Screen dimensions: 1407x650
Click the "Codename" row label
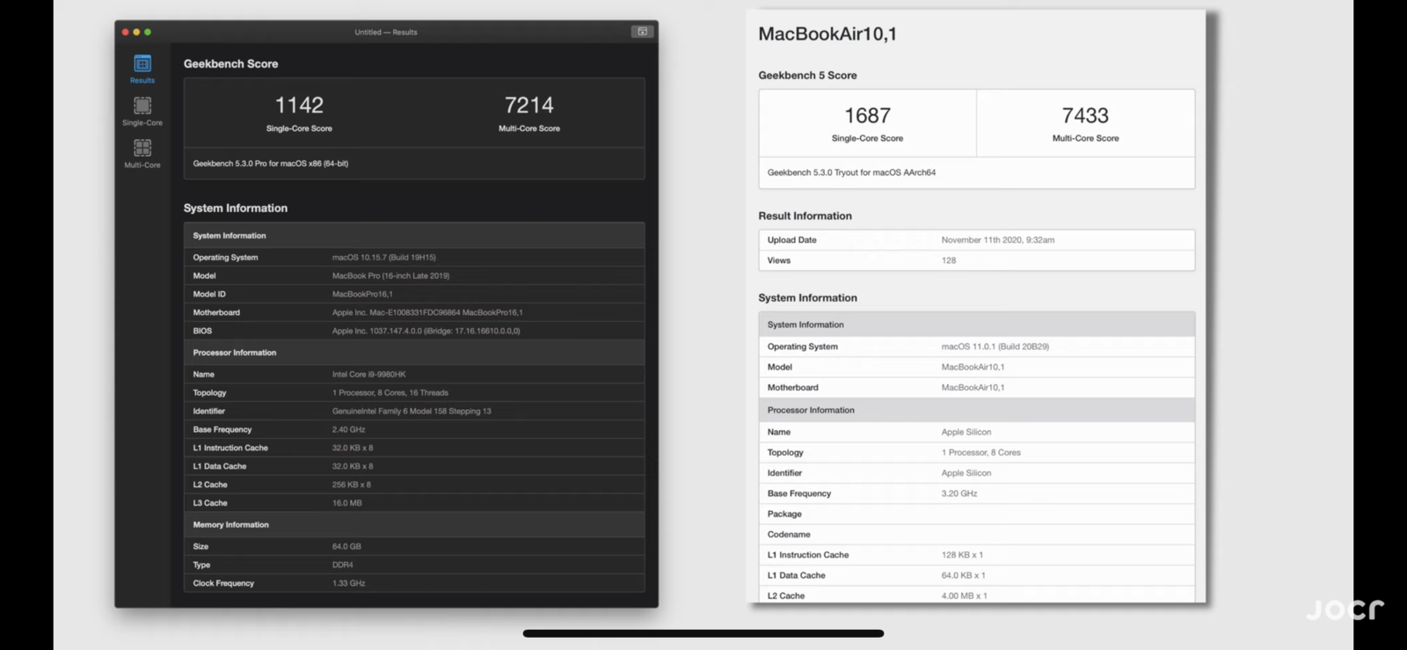789,535
